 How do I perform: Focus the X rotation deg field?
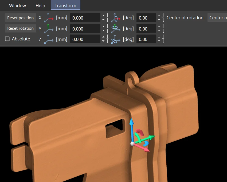click(146, 18)
